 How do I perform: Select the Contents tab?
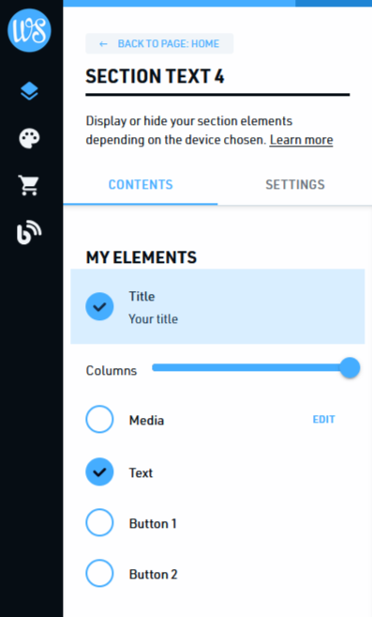[141, 185]
